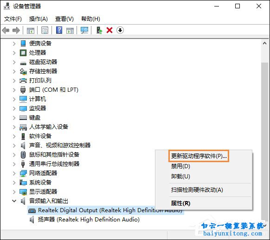
Task: Click the disable device down-arrow icon
Action: tap(120, 30)
